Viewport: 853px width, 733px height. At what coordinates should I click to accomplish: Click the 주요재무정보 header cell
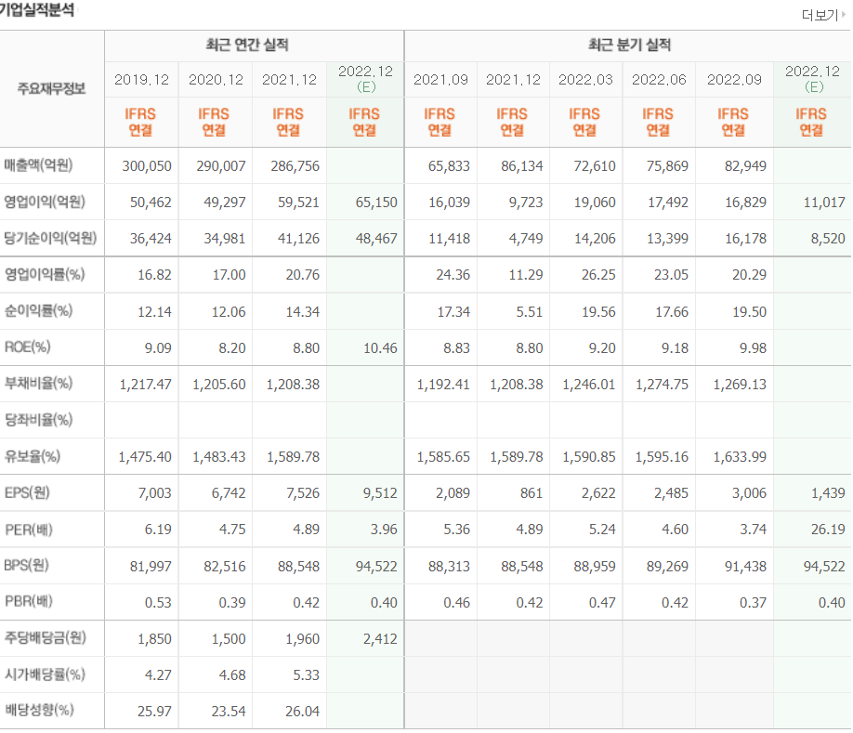pyautogui.click(x=51, y=88)
